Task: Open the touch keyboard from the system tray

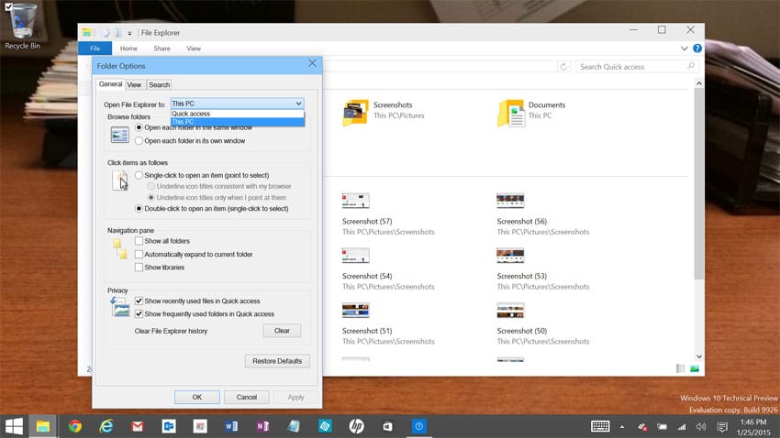Action: click(601, 426)
